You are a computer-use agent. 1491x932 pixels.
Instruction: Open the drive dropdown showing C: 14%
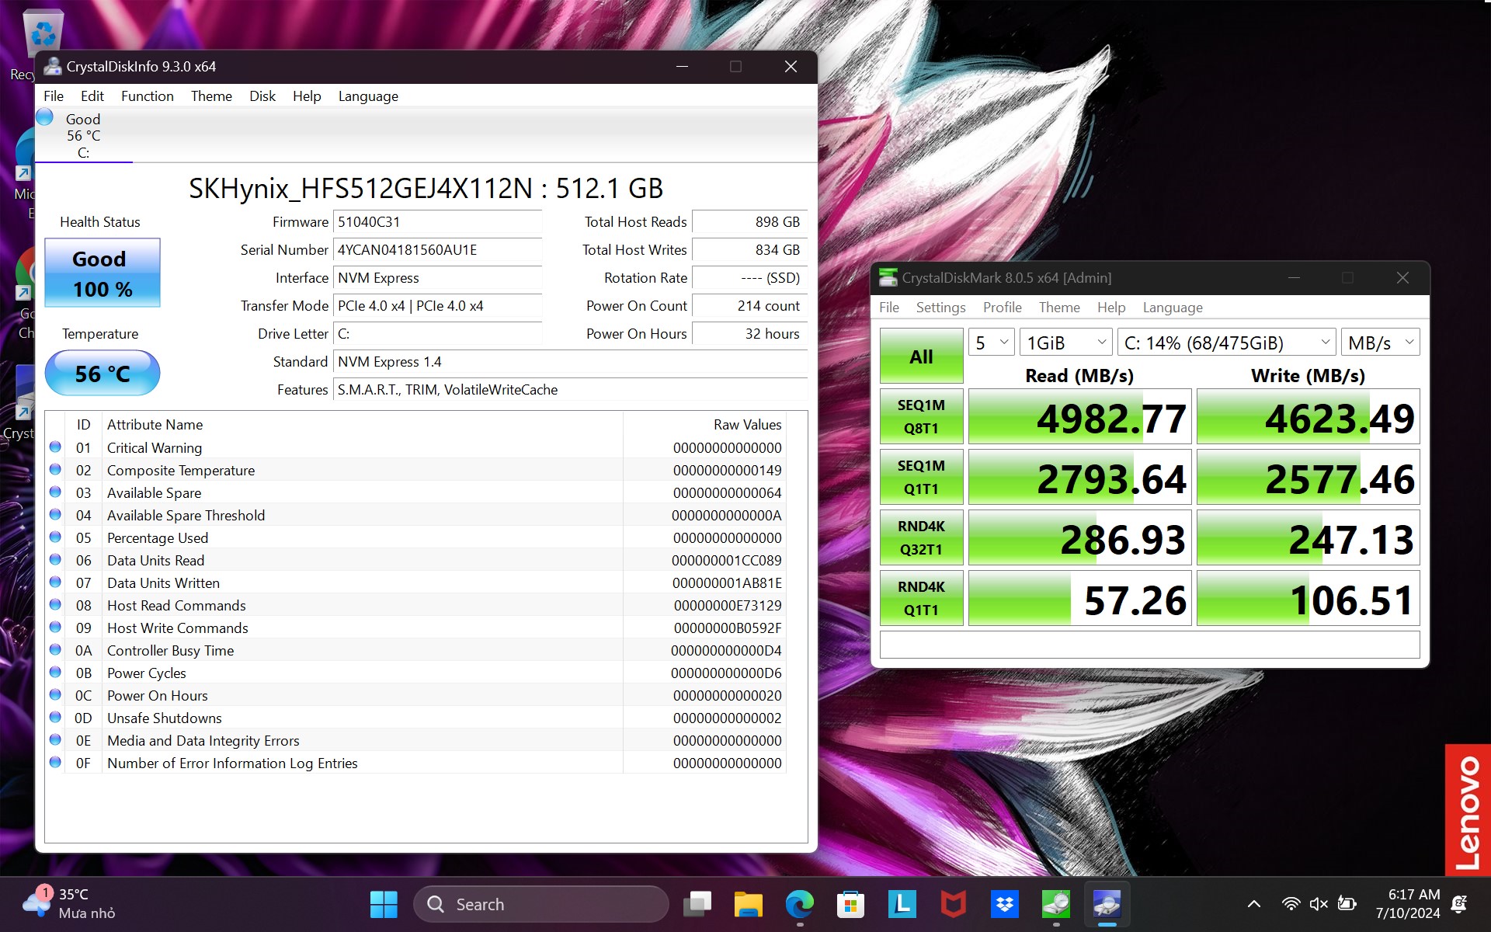pyautogui.click(x=1227, y=343)
